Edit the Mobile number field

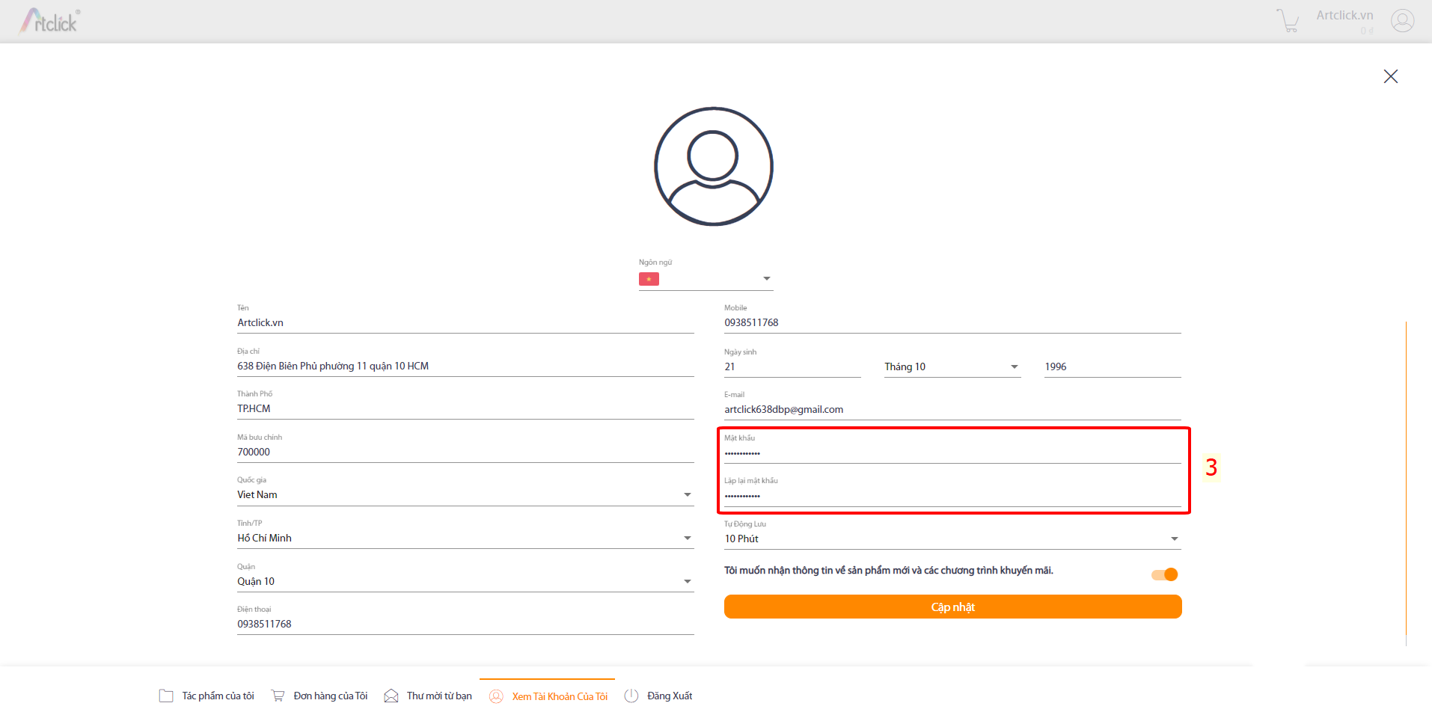coord(952,323)
